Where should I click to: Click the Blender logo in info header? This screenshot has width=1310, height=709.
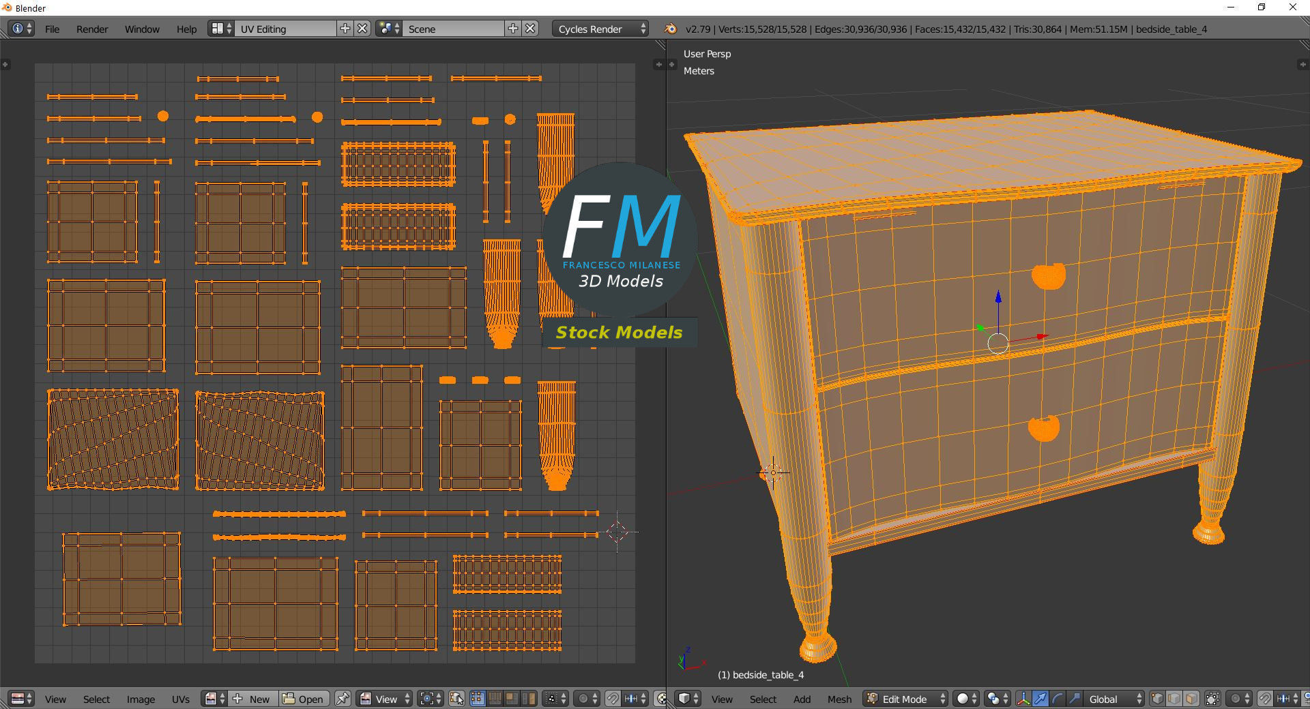coord(671,29)
